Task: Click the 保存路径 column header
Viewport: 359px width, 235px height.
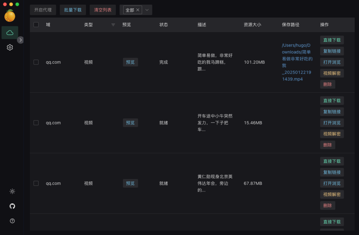Action: 291,25
